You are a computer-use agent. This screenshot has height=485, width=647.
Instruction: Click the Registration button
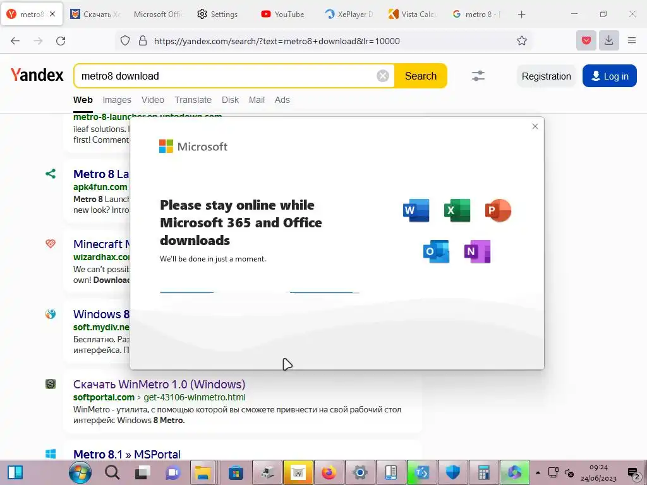coord(546,76)
